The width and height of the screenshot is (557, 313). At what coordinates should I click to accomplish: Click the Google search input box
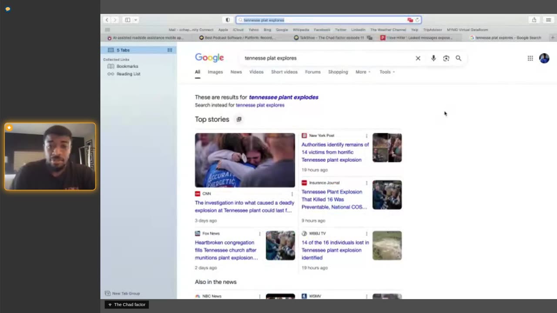(326, 58)
